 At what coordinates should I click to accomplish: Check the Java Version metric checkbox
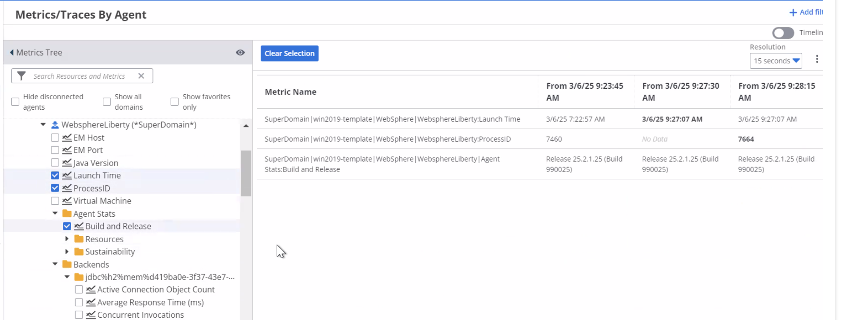55,163
